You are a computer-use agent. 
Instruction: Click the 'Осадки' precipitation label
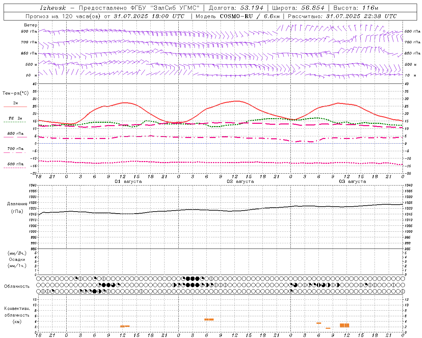point(17,260)
